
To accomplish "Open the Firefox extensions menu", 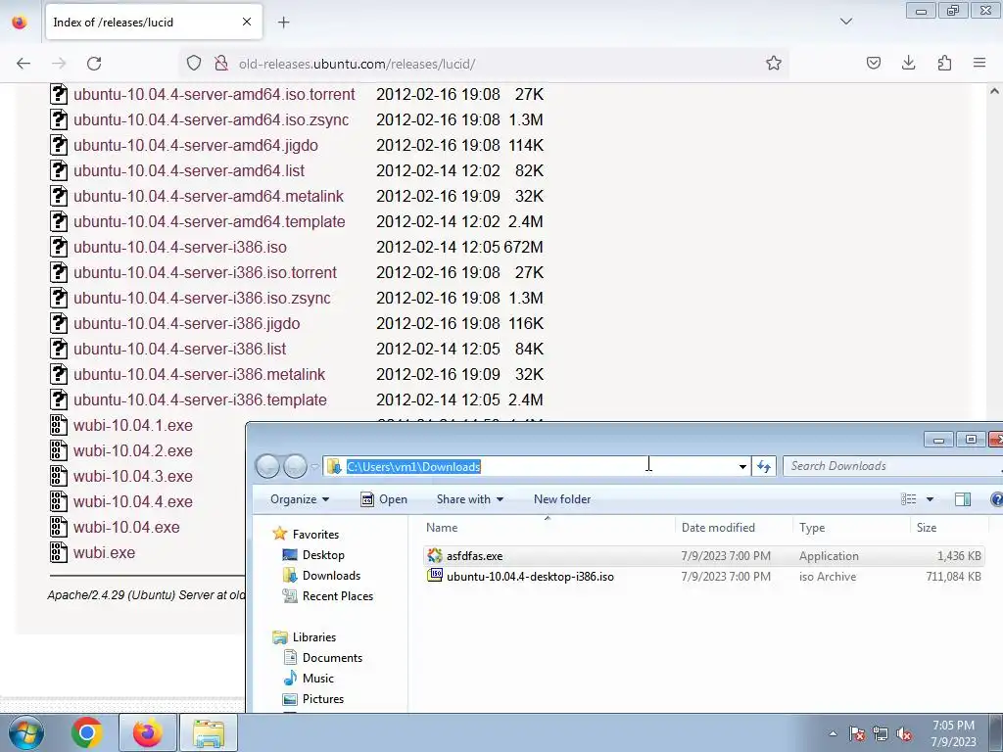I will [x=944, y=64].
